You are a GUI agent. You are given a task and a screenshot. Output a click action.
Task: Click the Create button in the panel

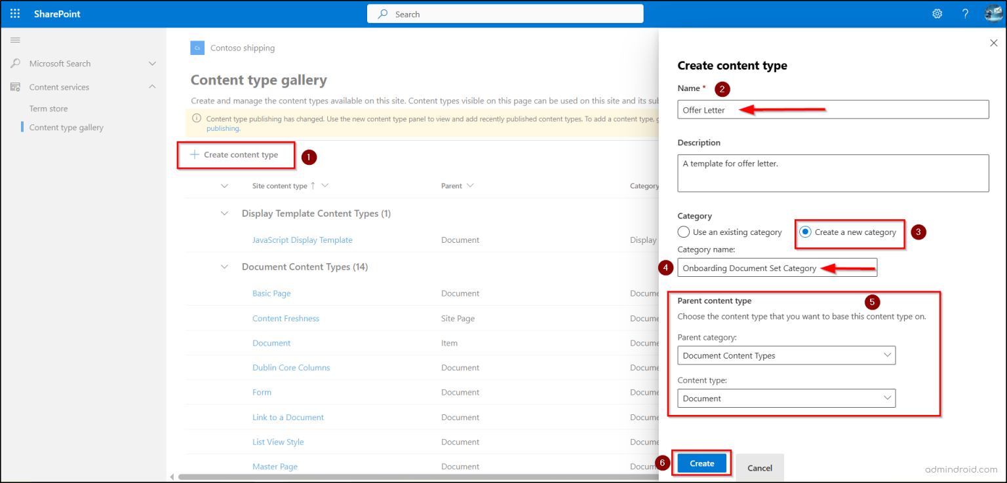pyautogui.click(x=701, y=463)
